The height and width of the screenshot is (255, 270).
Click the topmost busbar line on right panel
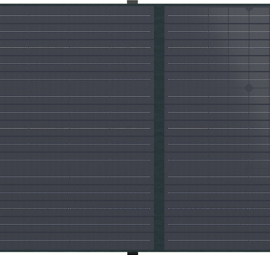[x=219, y=16]
